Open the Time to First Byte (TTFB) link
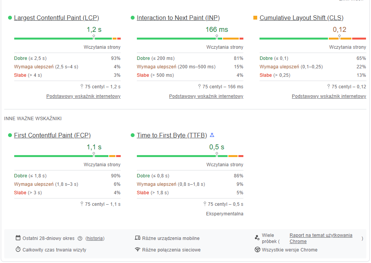Viewport: 371px width, 263px height. coord(172,136)
